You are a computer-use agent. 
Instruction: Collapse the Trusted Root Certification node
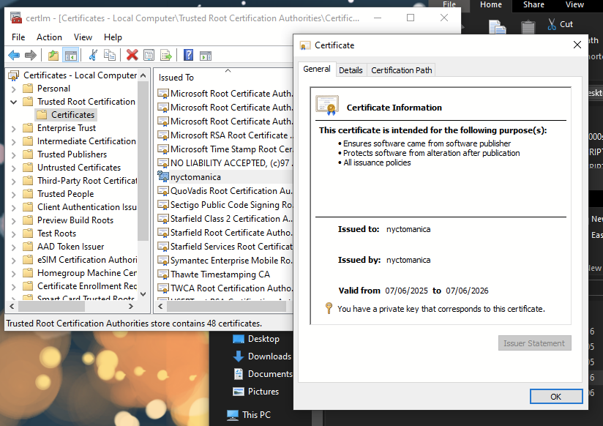[14, 102]
